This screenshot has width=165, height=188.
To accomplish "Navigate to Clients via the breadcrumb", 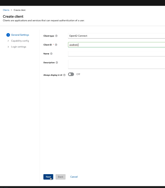I will [x=6, y=10].
